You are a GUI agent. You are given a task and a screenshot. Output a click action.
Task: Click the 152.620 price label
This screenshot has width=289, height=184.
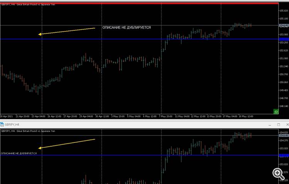284,50
